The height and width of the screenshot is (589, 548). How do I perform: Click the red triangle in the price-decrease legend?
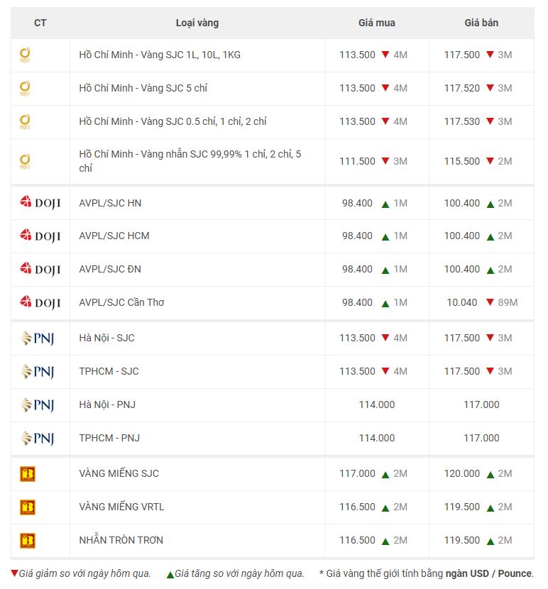[x=14, y=573]
